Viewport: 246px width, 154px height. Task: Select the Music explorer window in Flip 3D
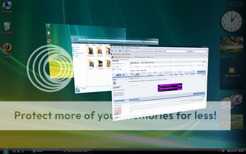(x=89, y=65)
